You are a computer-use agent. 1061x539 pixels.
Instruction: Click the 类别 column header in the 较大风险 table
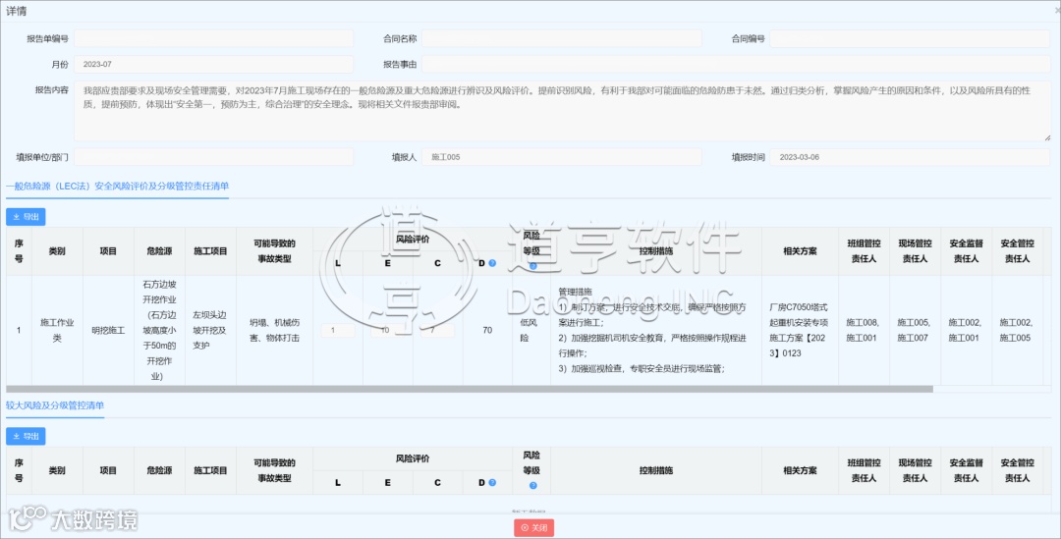click(57, 470)
